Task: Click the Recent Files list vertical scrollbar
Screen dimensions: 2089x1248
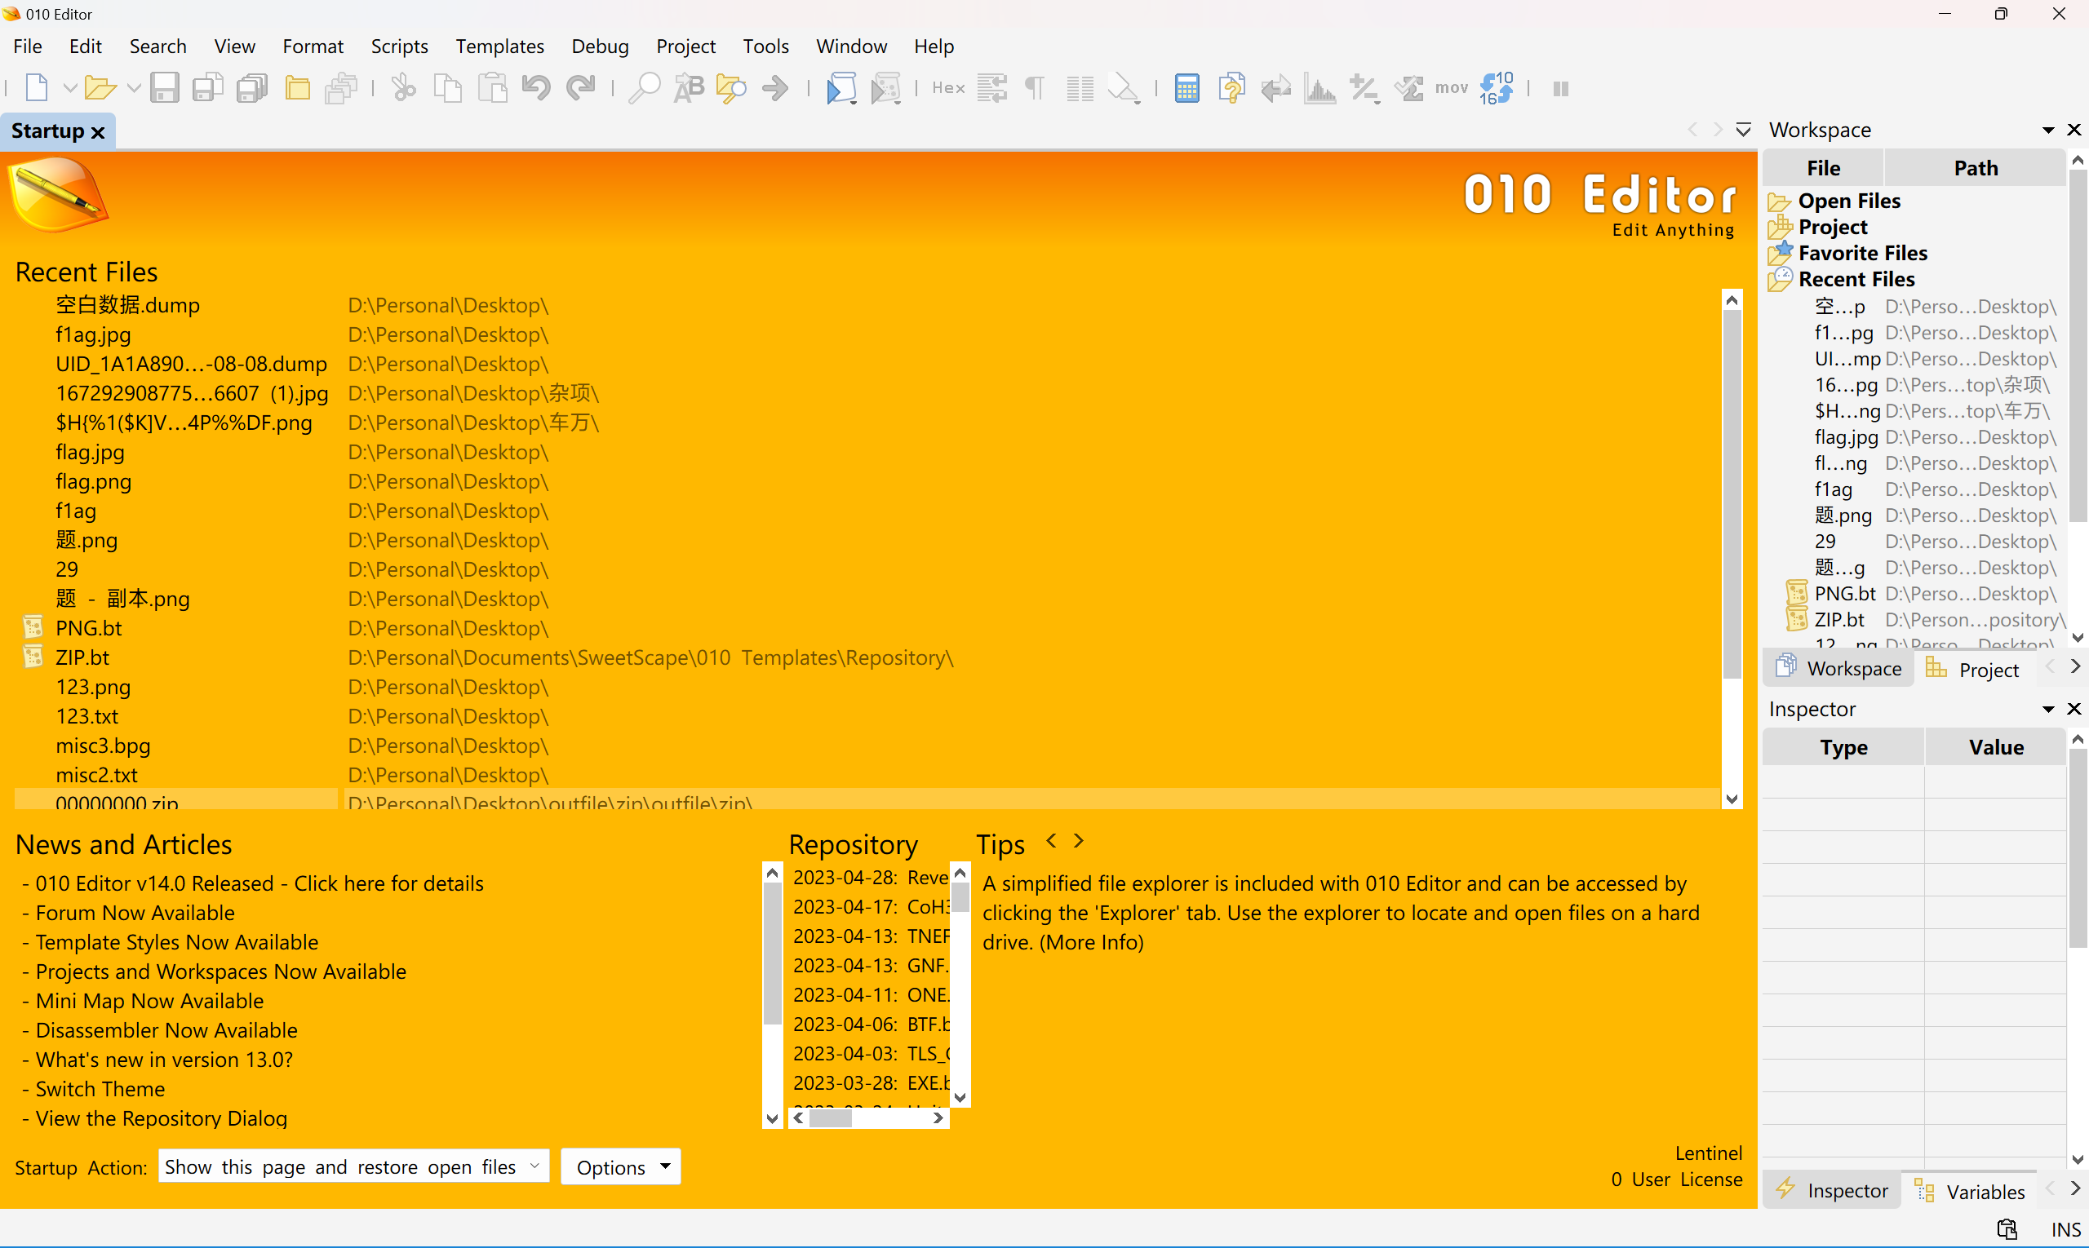Action: (x=1732, y=550)
